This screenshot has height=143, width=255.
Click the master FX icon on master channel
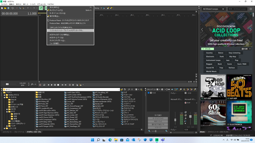(186, 119)
